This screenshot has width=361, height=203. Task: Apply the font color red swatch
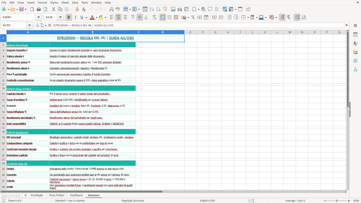point(92,17)
